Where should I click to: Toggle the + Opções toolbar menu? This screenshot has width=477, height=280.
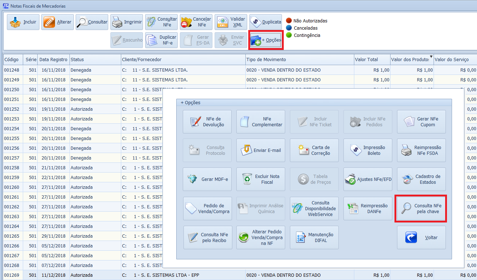tap(266, 40)
